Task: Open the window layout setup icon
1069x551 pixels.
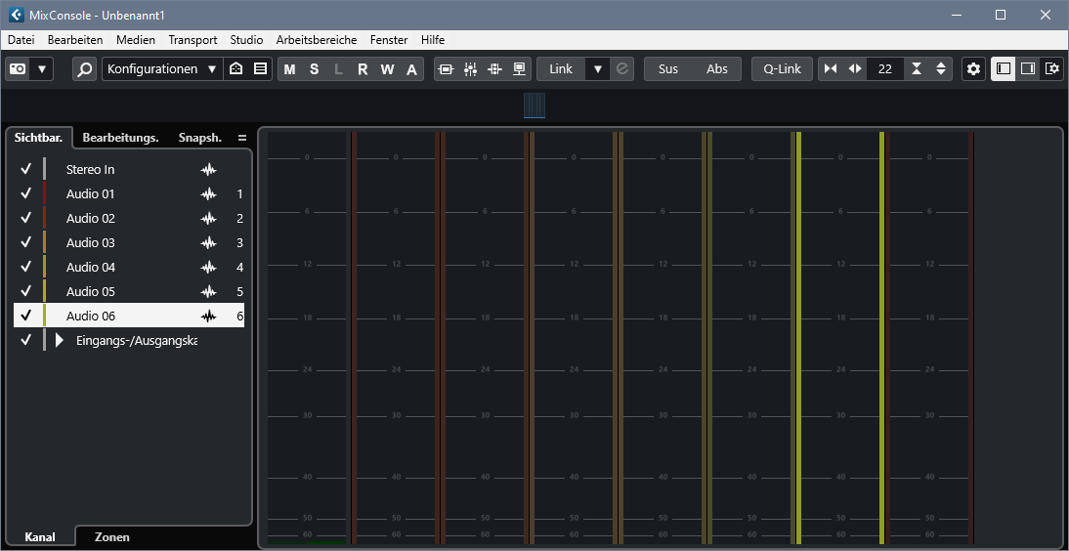Action: point(1052,69)
